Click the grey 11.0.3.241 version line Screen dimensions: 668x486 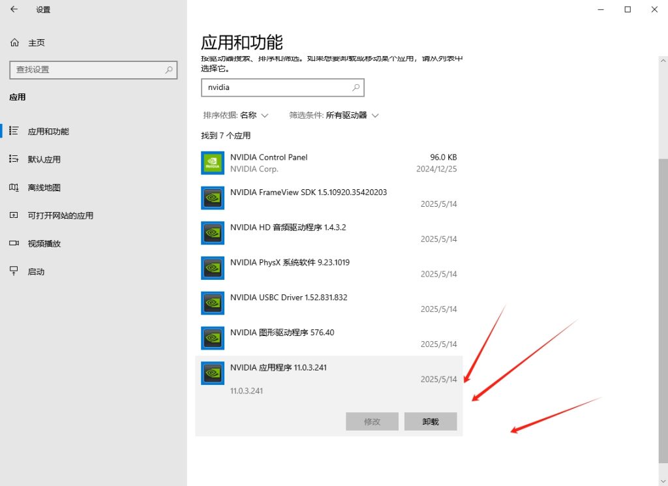(246, 391)
